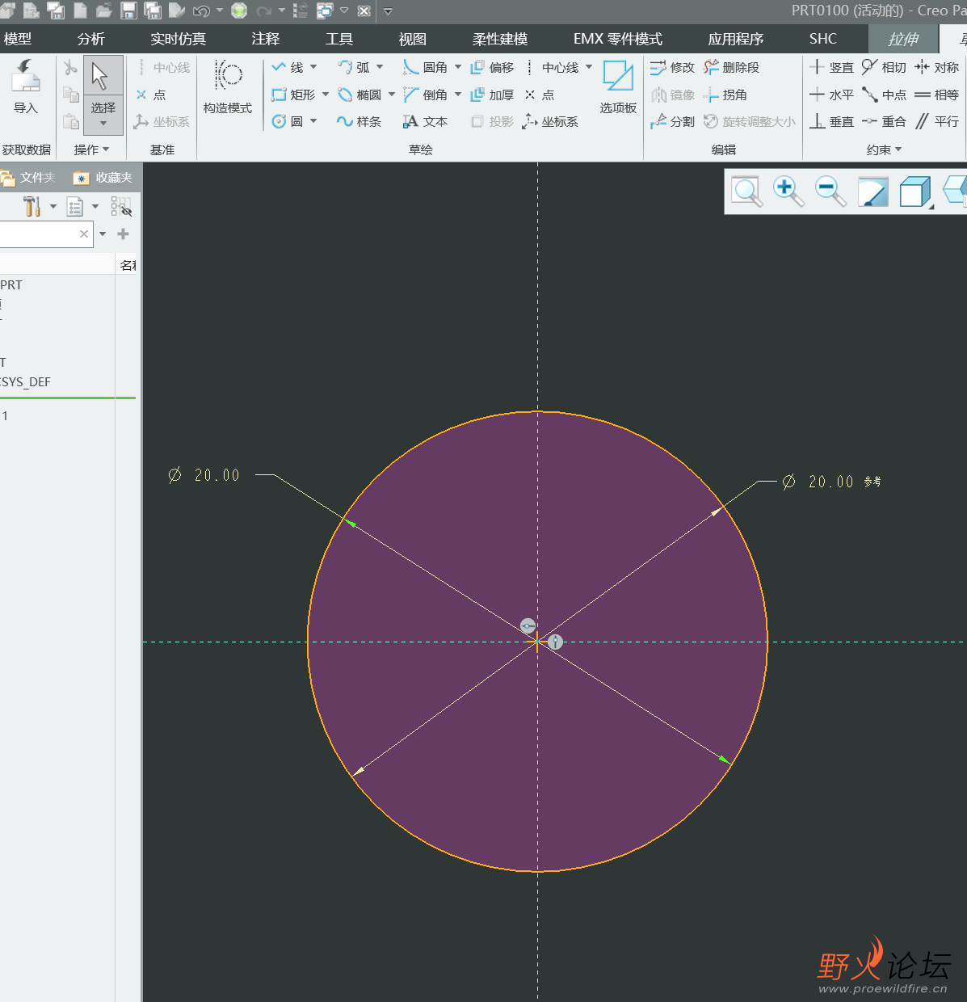Open the 工具 (Tools) ribbon tab
The width and height of the screenshot is (967, 1002).
point(339,39)
